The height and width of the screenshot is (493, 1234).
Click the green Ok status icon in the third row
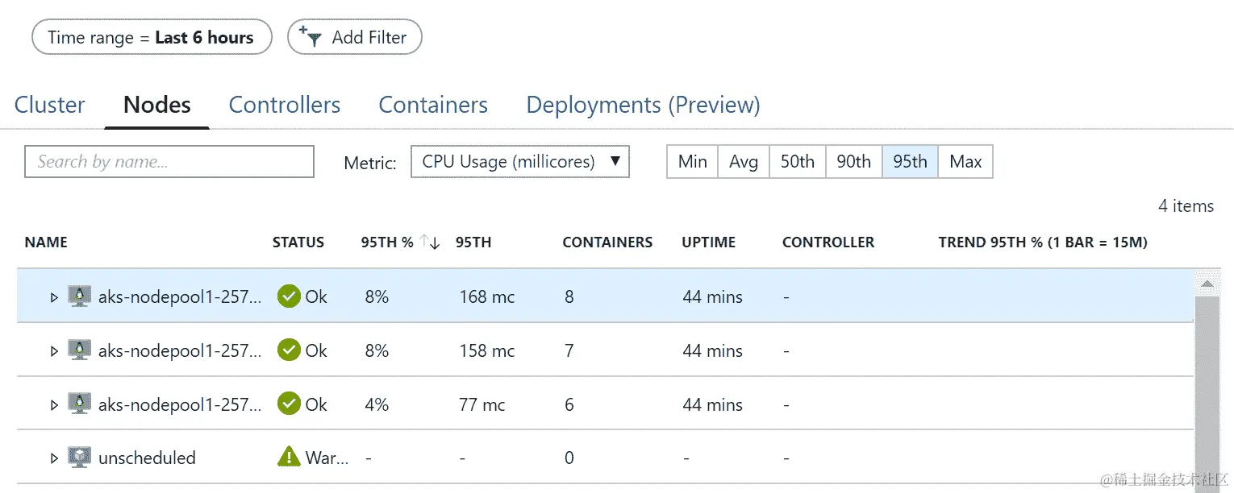click(289, 404)
